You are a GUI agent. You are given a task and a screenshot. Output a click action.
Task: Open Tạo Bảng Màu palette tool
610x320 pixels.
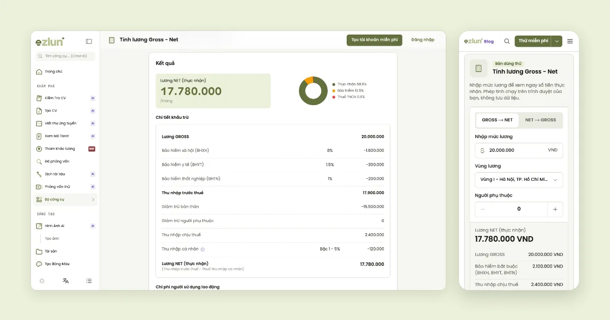point(65,264)
